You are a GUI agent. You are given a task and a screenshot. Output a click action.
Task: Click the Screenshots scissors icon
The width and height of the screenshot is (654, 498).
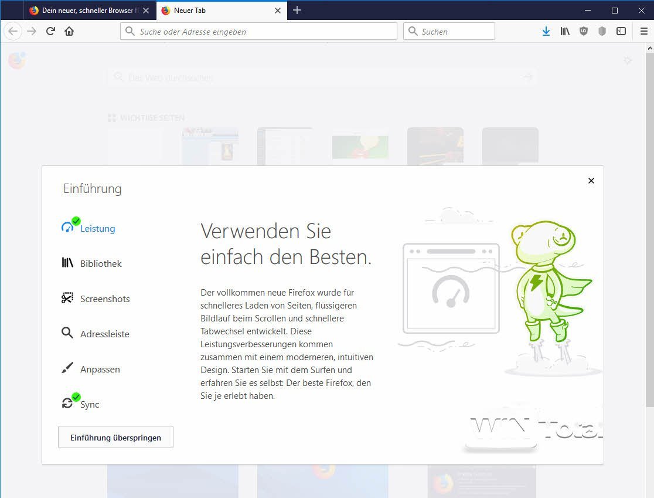click(66, 298)
